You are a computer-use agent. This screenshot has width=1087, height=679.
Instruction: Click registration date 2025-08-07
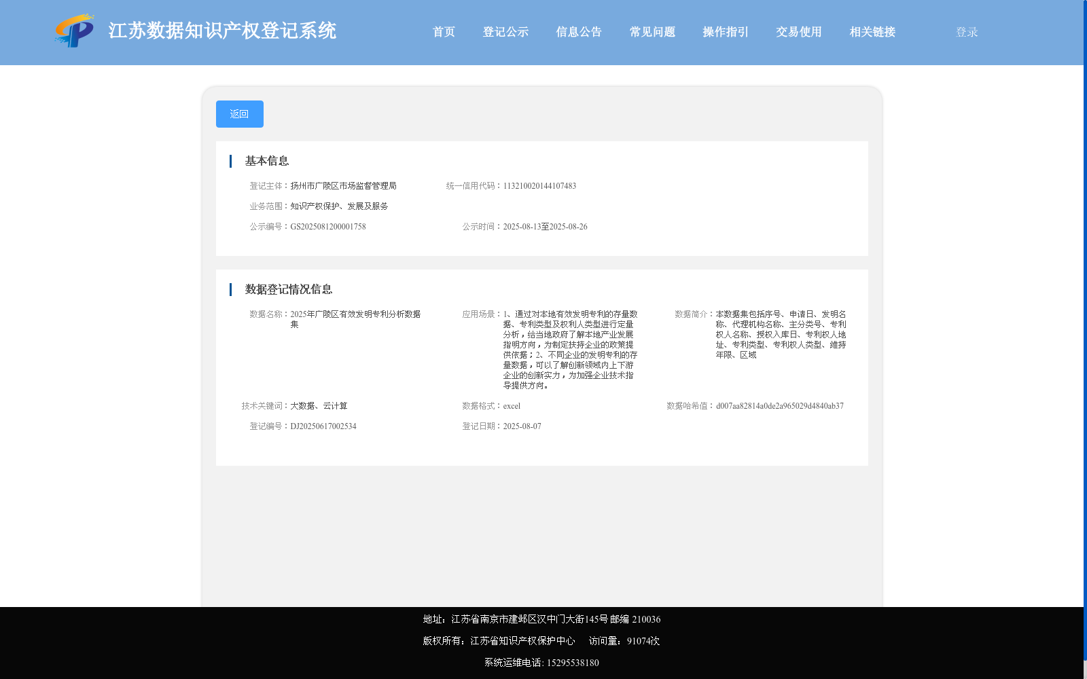coord(522,426)
